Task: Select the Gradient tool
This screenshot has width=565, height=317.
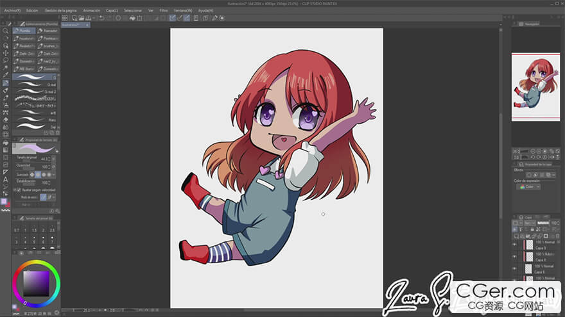Action: click(5, 149)
